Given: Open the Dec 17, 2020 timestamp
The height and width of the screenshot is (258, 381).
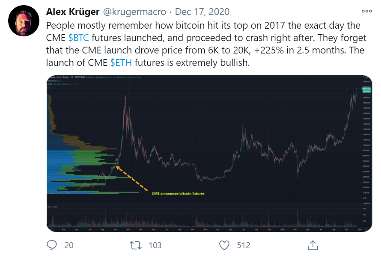Looking at the screenshot, I should (x=202, y=12).
